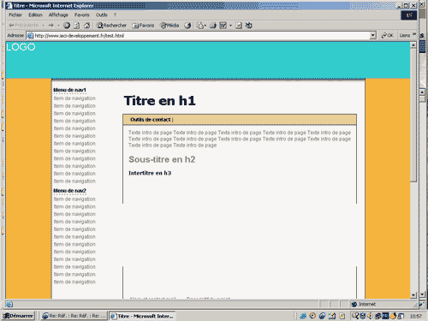The height and width of the screenshot is (321, 428).
Task: Expand the Edit icon dropdown arrow
Action: click(x=230, y=26)
